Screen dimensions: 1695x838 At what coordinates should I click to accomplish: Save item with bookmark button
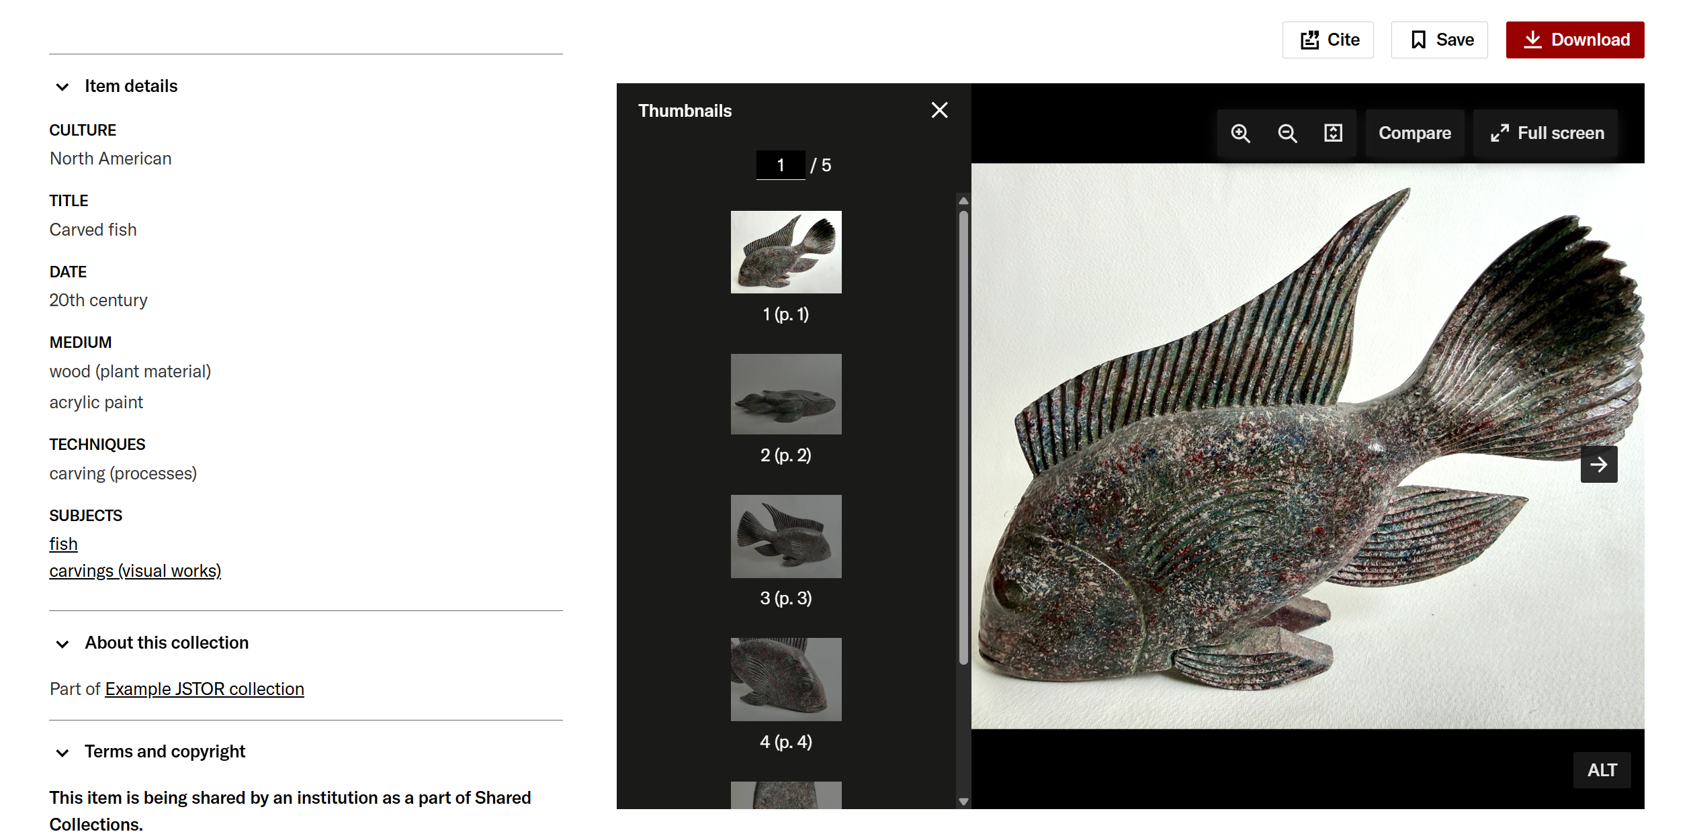click(x=1440, y=40)
